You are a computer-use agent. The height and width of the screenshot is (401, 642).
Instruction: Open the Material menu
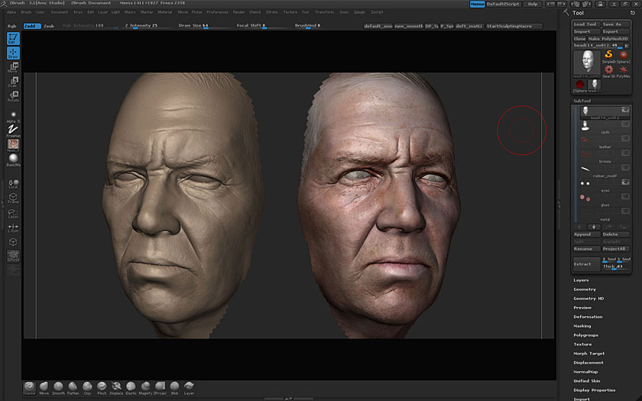tap(165, 12)
